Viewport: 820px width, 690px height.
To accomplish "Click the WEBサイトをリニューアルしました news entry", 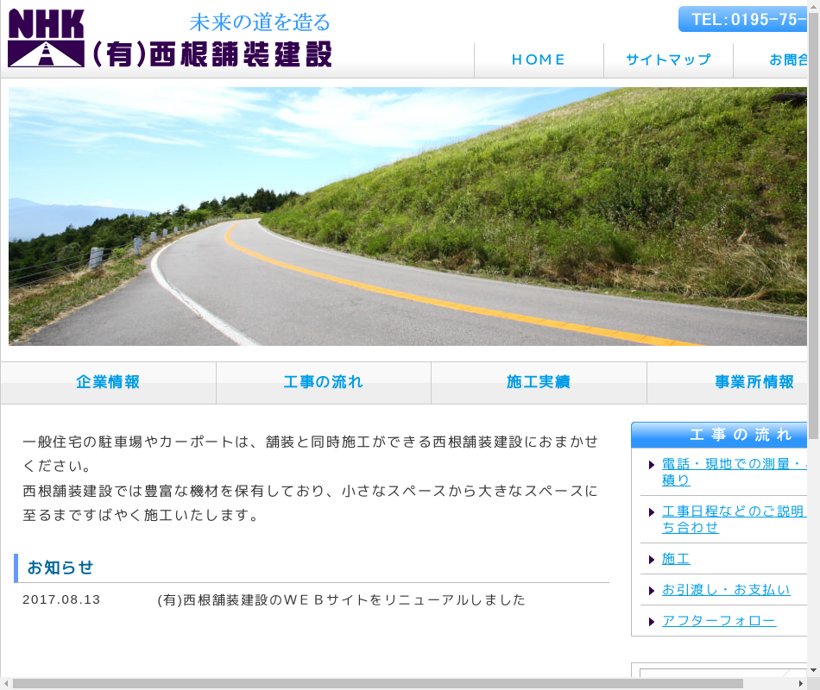I will [x=341, y=600].
